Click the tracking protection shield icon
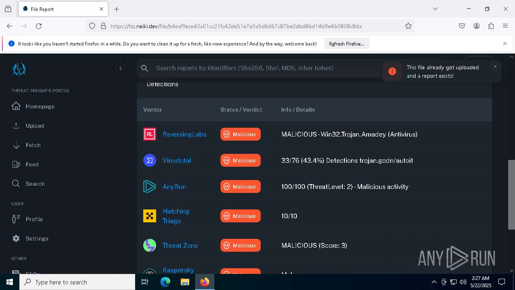515x290 pixels. 92,26
